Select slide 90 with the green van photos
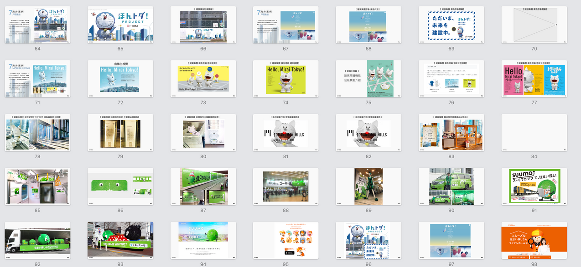This screenshot has width=581, height=267. [451, 187]
